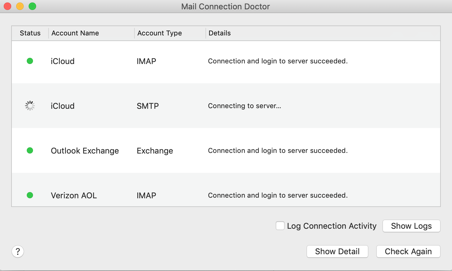Sort by the Status column header
Viewport: 452px width, 271px height.
tap(30, 33)
